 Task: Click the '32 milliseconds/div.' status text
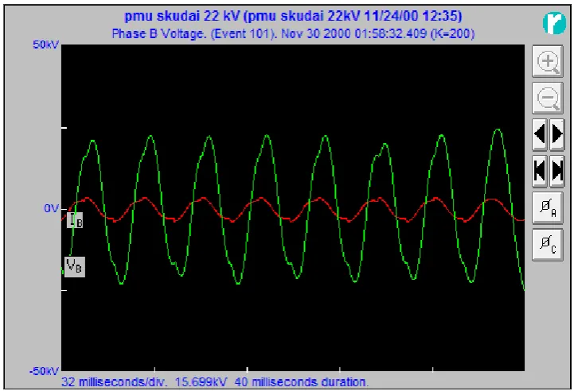(114, 382)
